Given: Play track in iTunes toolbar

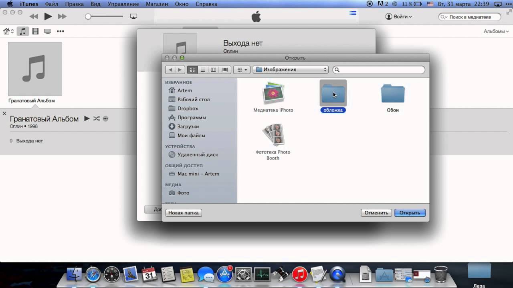Looking at the screenshot, I should coord(48,16).
